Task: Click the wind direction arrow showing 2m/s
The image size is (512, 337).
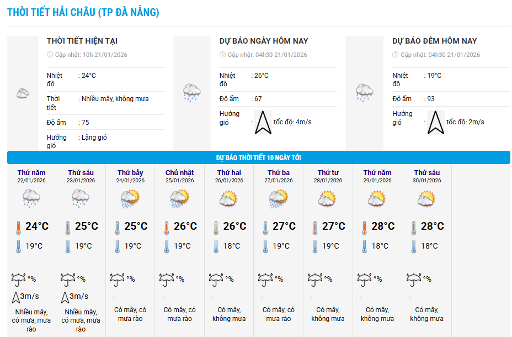Action: (x=436, y=123)
